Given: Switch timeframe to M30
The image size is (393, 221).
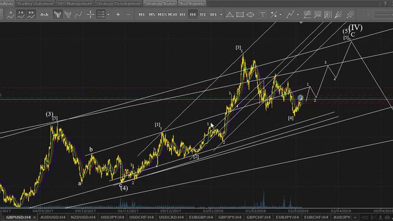Looking at the screenshot, I should 173,15.
